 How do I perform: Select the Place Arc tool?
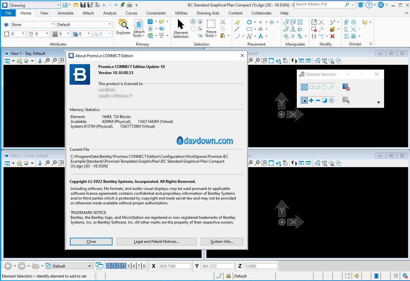click(x=237, y=36)
